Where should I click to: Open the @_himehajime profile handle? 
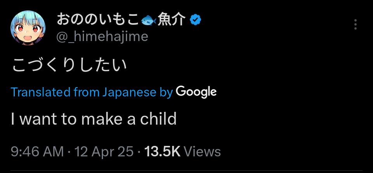[x=102, y=36]
